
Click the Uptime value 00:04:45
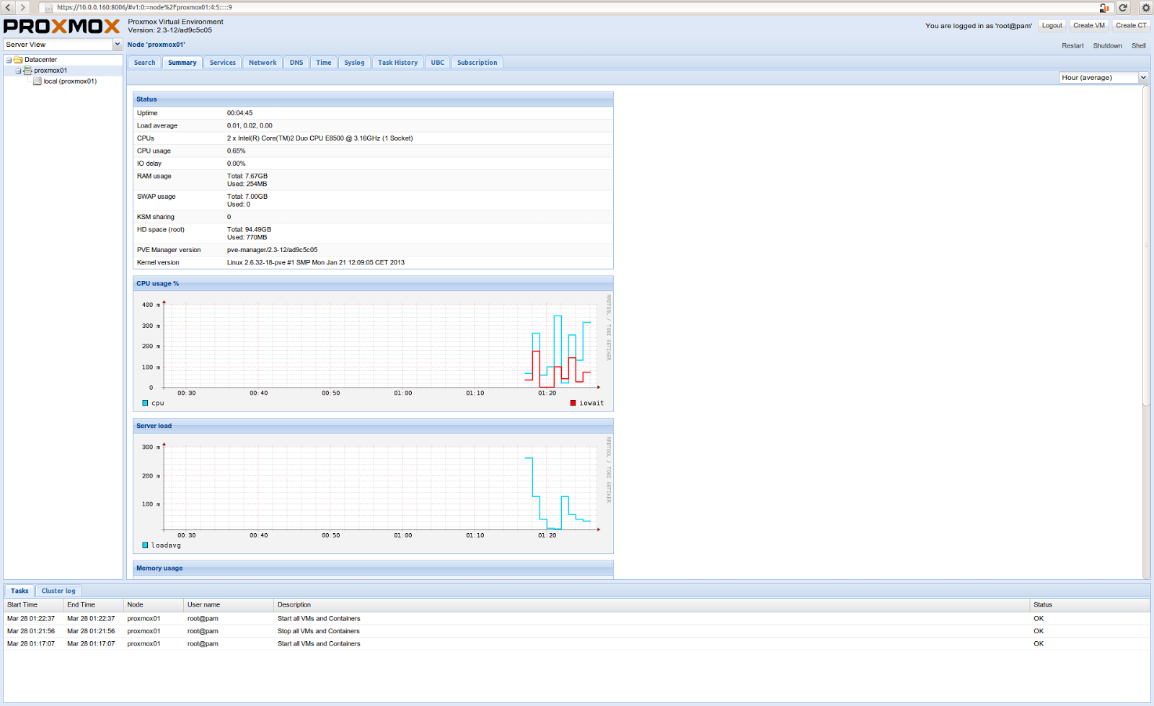[239, 113]
